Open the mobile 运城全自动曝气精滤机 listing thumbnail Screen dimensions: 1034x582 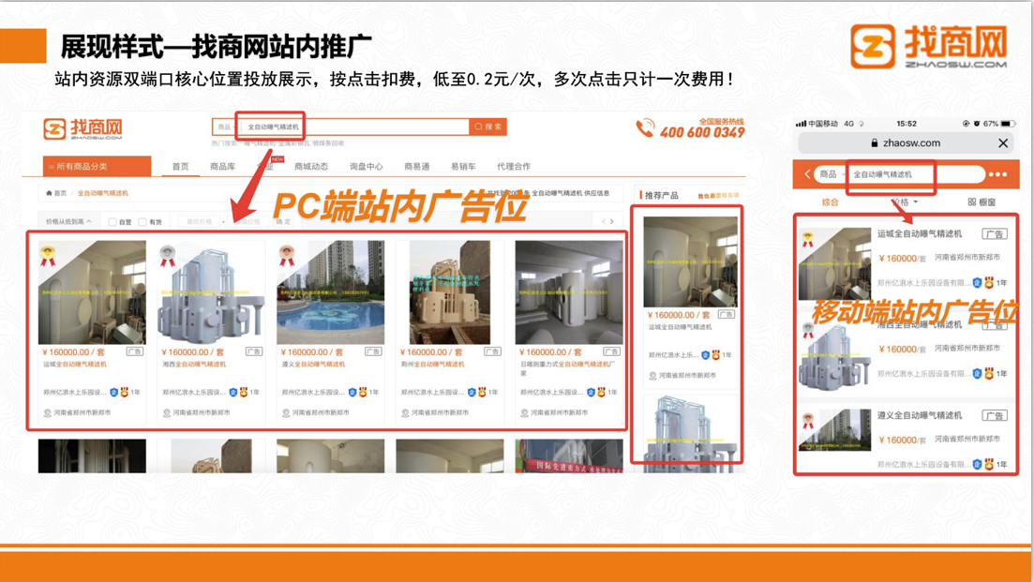pyautogui.click(x=835, y=264)
